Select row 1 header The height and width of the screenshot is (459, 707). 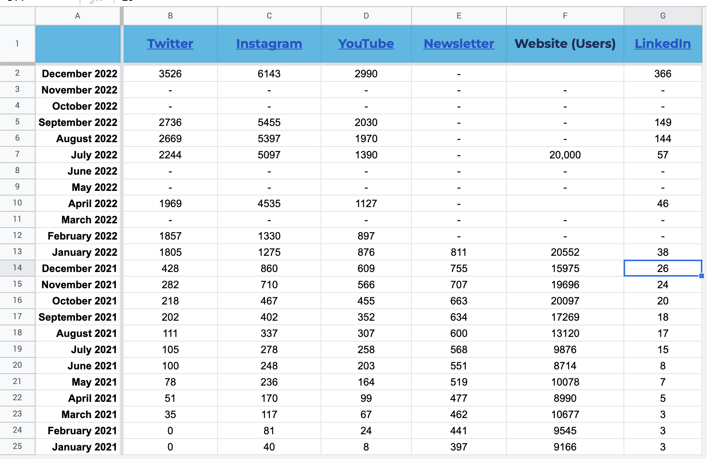[17, 44]
